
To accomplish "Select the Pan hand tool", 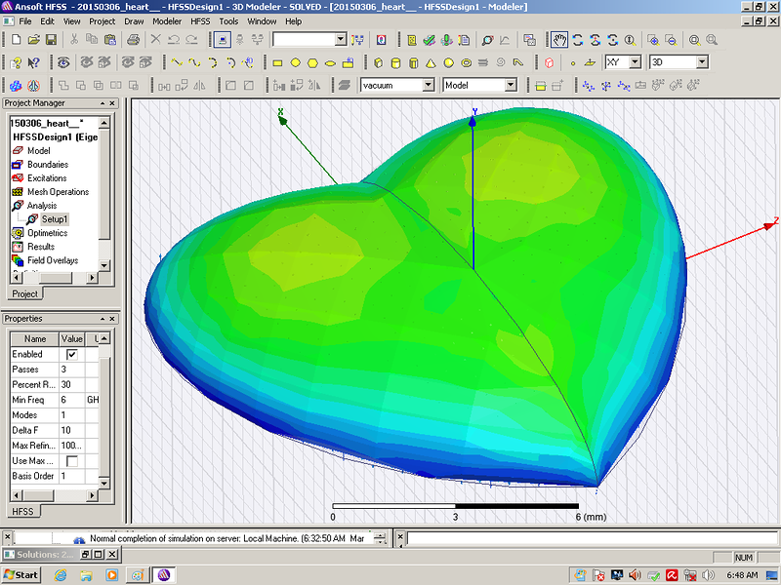I will tap(558, 40).
